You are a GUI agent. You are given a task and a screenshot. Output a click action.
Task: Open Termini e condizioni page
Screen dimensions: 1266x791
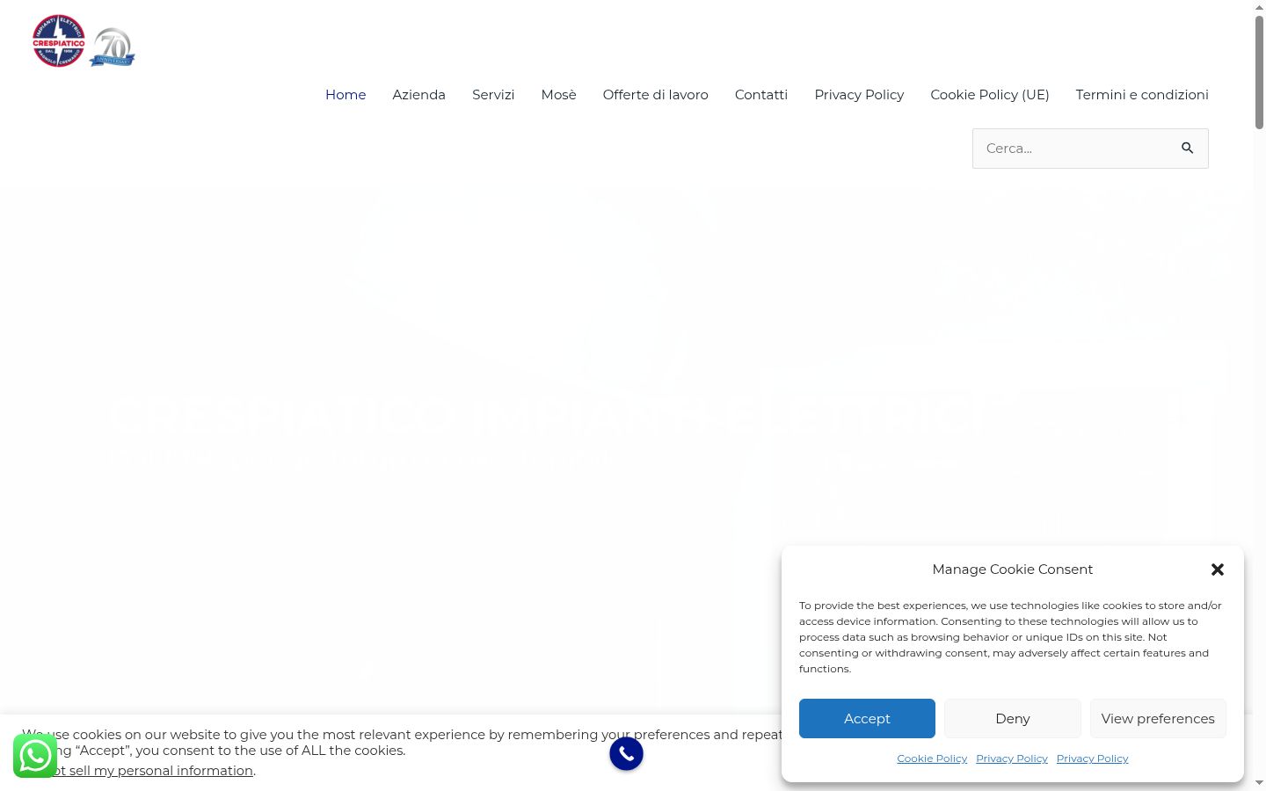1142,94
